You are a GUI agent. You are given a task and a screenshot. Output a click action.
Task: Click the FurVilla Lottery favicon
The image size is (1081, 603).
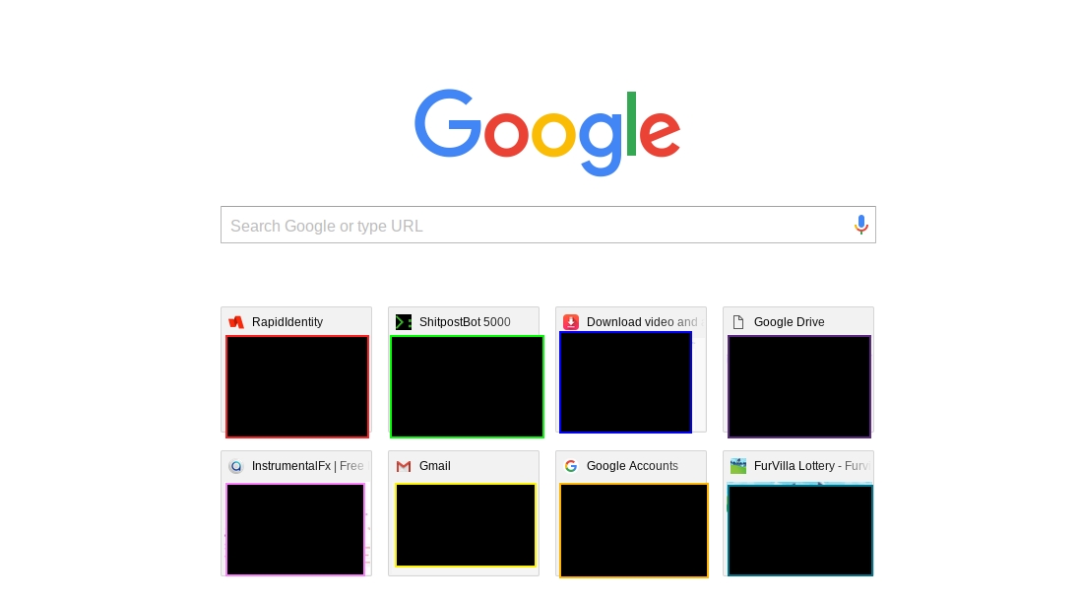[738, 466]
